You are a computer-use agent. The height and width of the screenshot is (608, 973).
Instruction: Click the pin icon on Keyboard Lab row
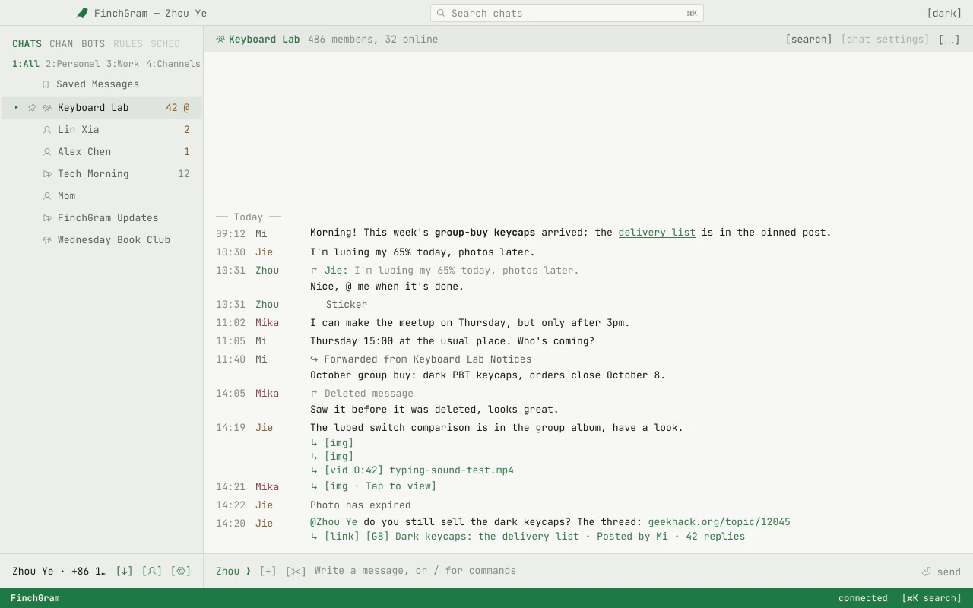pos(32,108)
